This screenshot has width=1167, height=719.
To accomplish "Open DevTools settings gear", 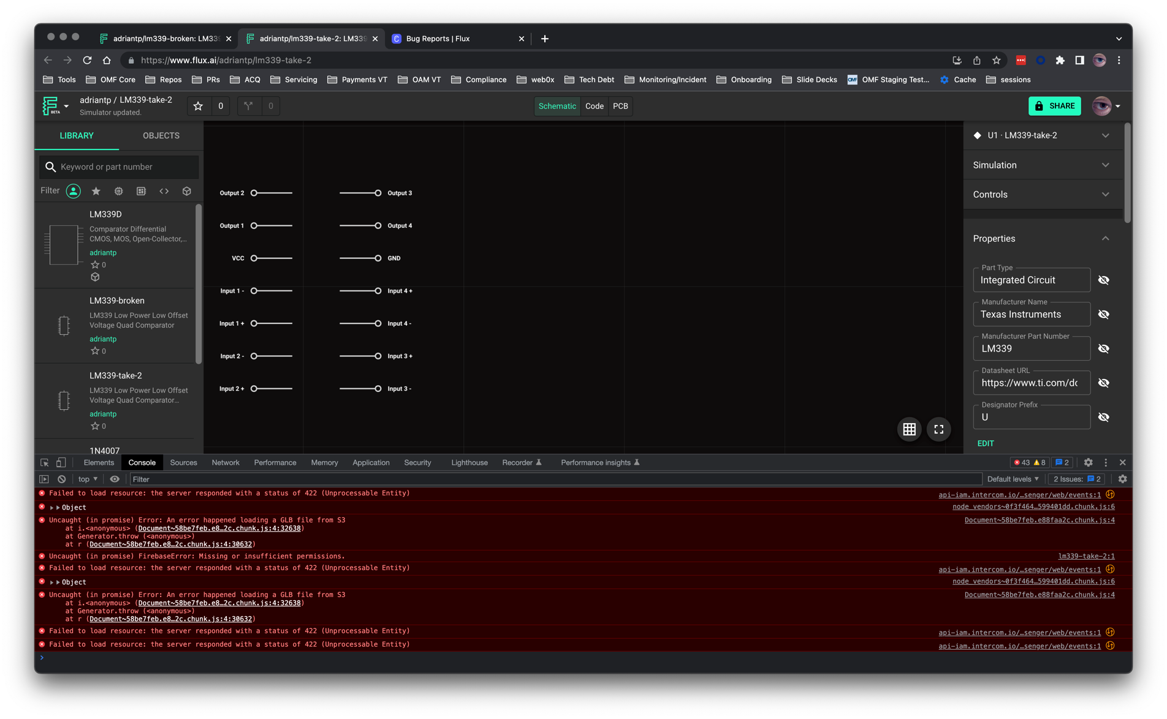I will pos(1088,462).
